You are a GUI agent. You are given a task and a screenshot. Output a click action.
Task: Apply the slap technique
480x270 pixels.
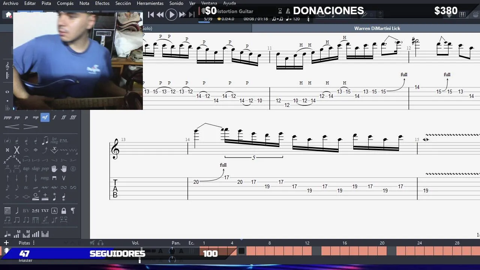click(x=36, y=169)
